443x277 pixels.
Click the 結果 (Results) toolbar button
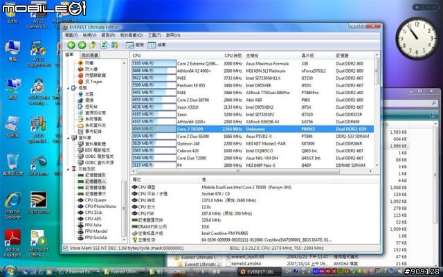coord(157,45)
